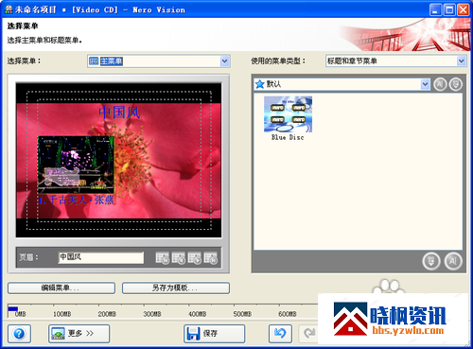Go to the previous menu page
The width and height of the screenshot is (473, 349).
pyautogui.click(x=179, y=258)
